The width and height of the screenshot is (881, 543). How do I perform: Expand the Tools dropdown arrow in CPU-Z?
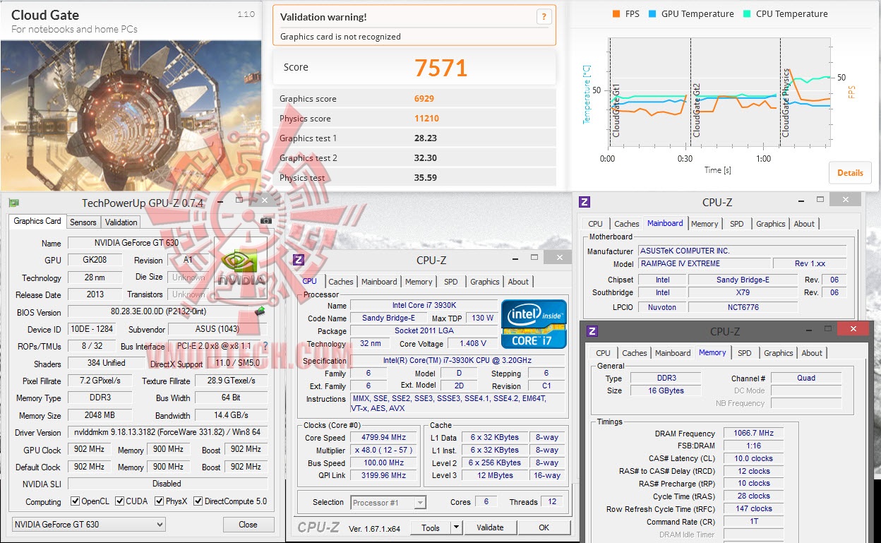[x=456, y=527]
